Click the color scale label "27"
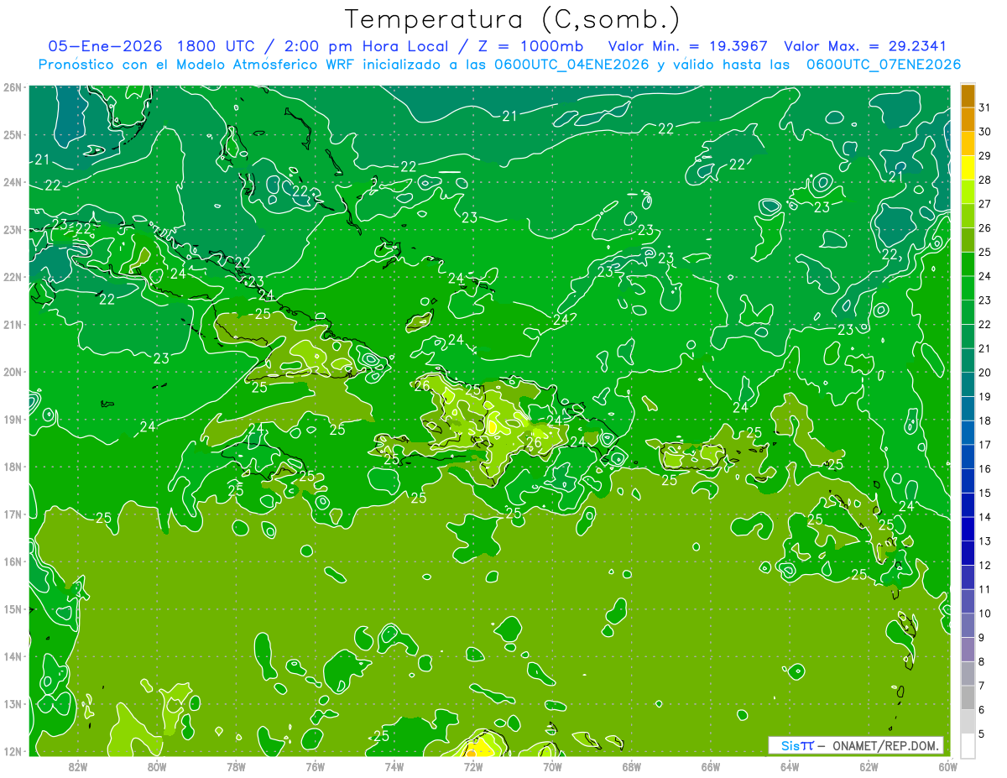The height and width of the screenshot is (778, 1007). (x=985, y=204)
